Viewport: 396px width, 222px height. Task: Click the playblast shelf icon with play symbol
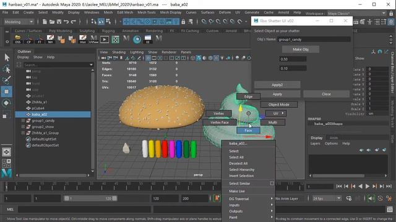tap(105, 39)
